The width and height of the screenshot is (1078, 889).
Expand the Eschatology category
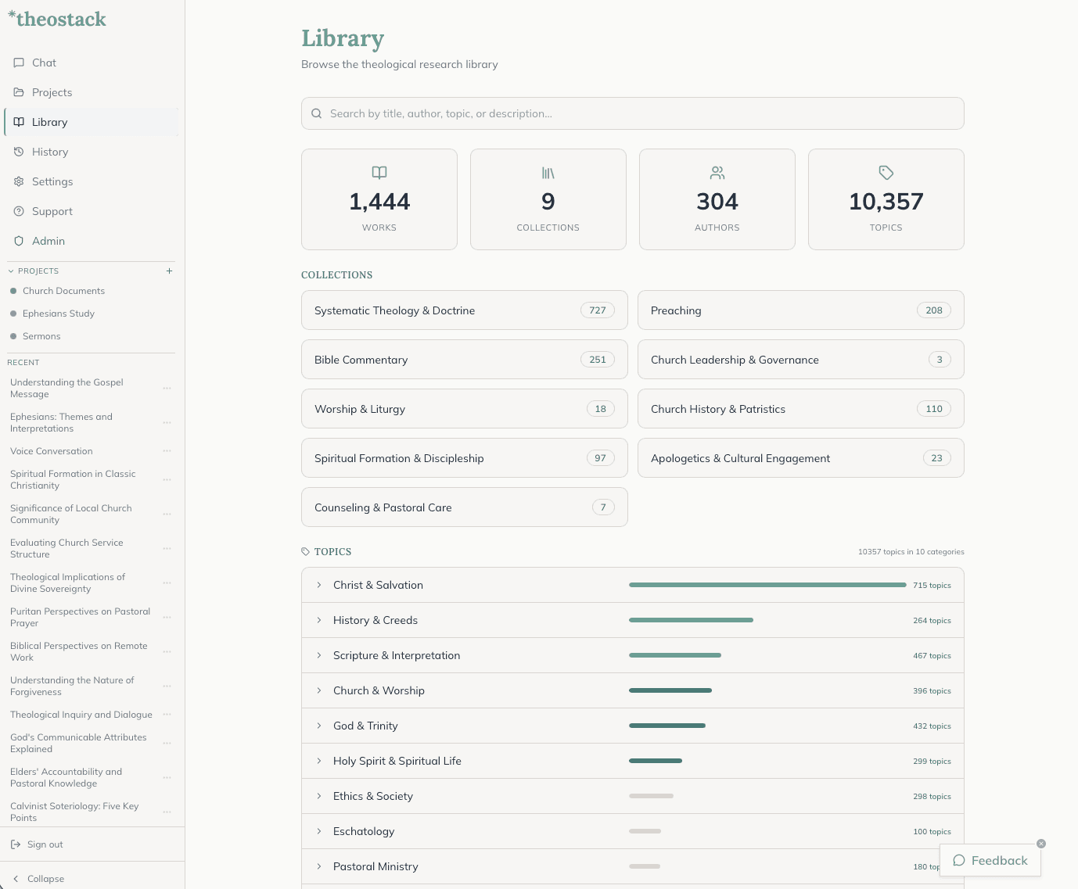(319, 831)
